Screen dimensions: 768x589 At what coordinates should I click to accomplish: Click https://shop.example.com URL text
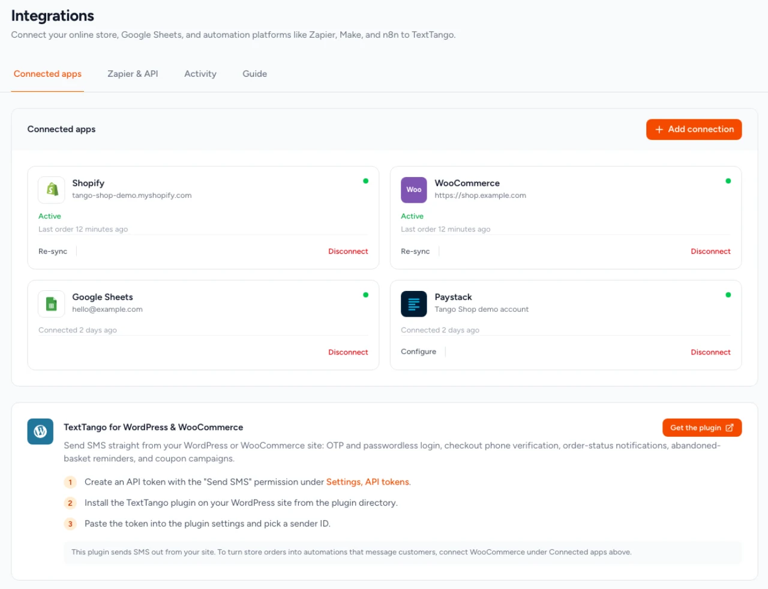[481, 196]
